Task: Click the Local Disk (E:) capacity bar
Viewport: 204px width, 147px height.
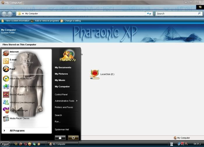Action: pos(95,78)
